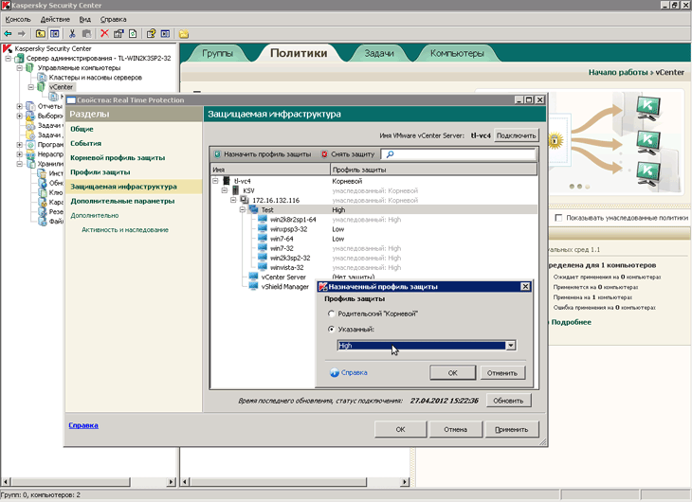Open the Properties toolbar icon
692x502 pixels.
click(118, 33)
